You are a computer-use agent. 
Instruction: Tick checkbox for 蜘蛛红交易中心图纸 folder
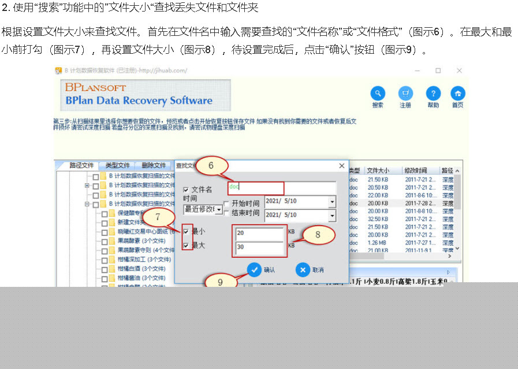point(105,233)
